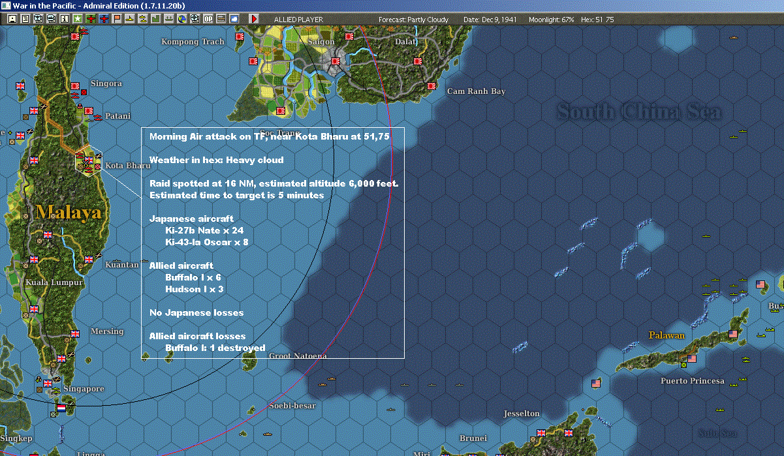
Task: Click the Puerto Princesa label
Action: point(693,381)
